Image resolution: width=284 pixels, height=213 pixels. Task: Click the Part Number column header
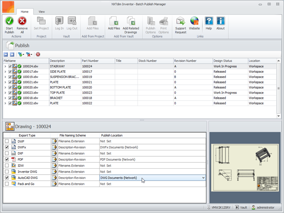98,61
